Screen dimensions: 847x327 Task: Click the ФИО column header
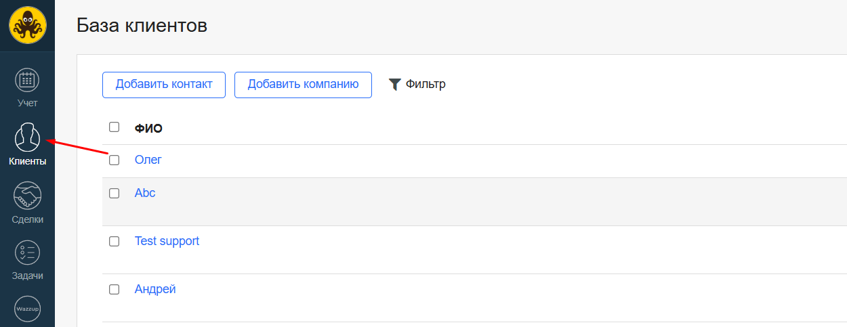tap(148, 128)
